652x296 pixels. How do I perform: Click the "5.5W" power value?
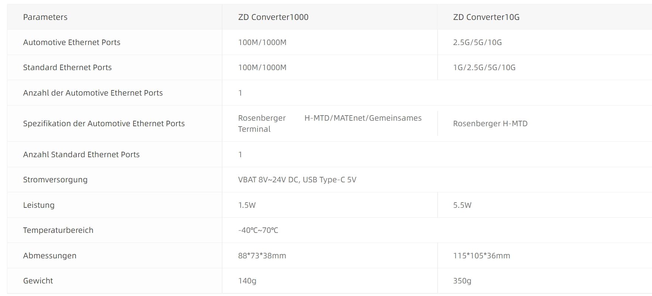tap(462, 205)
